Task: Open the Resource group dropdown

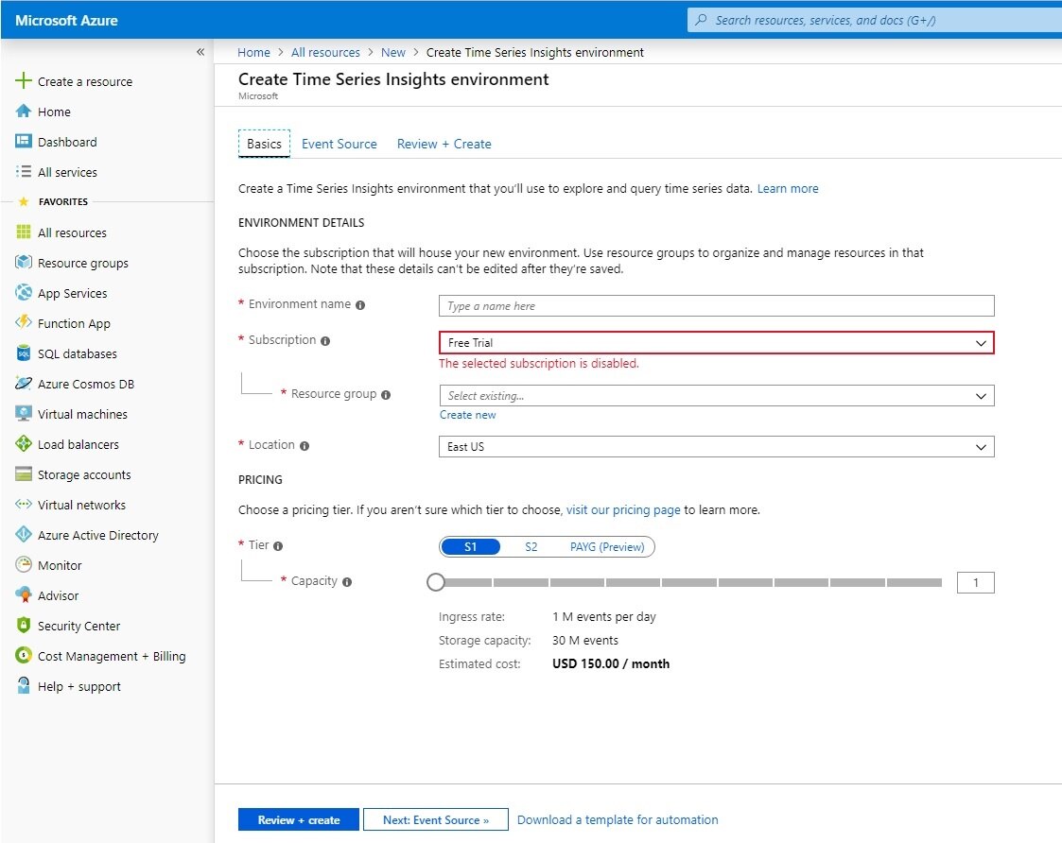Action: [x=716, y=396]
